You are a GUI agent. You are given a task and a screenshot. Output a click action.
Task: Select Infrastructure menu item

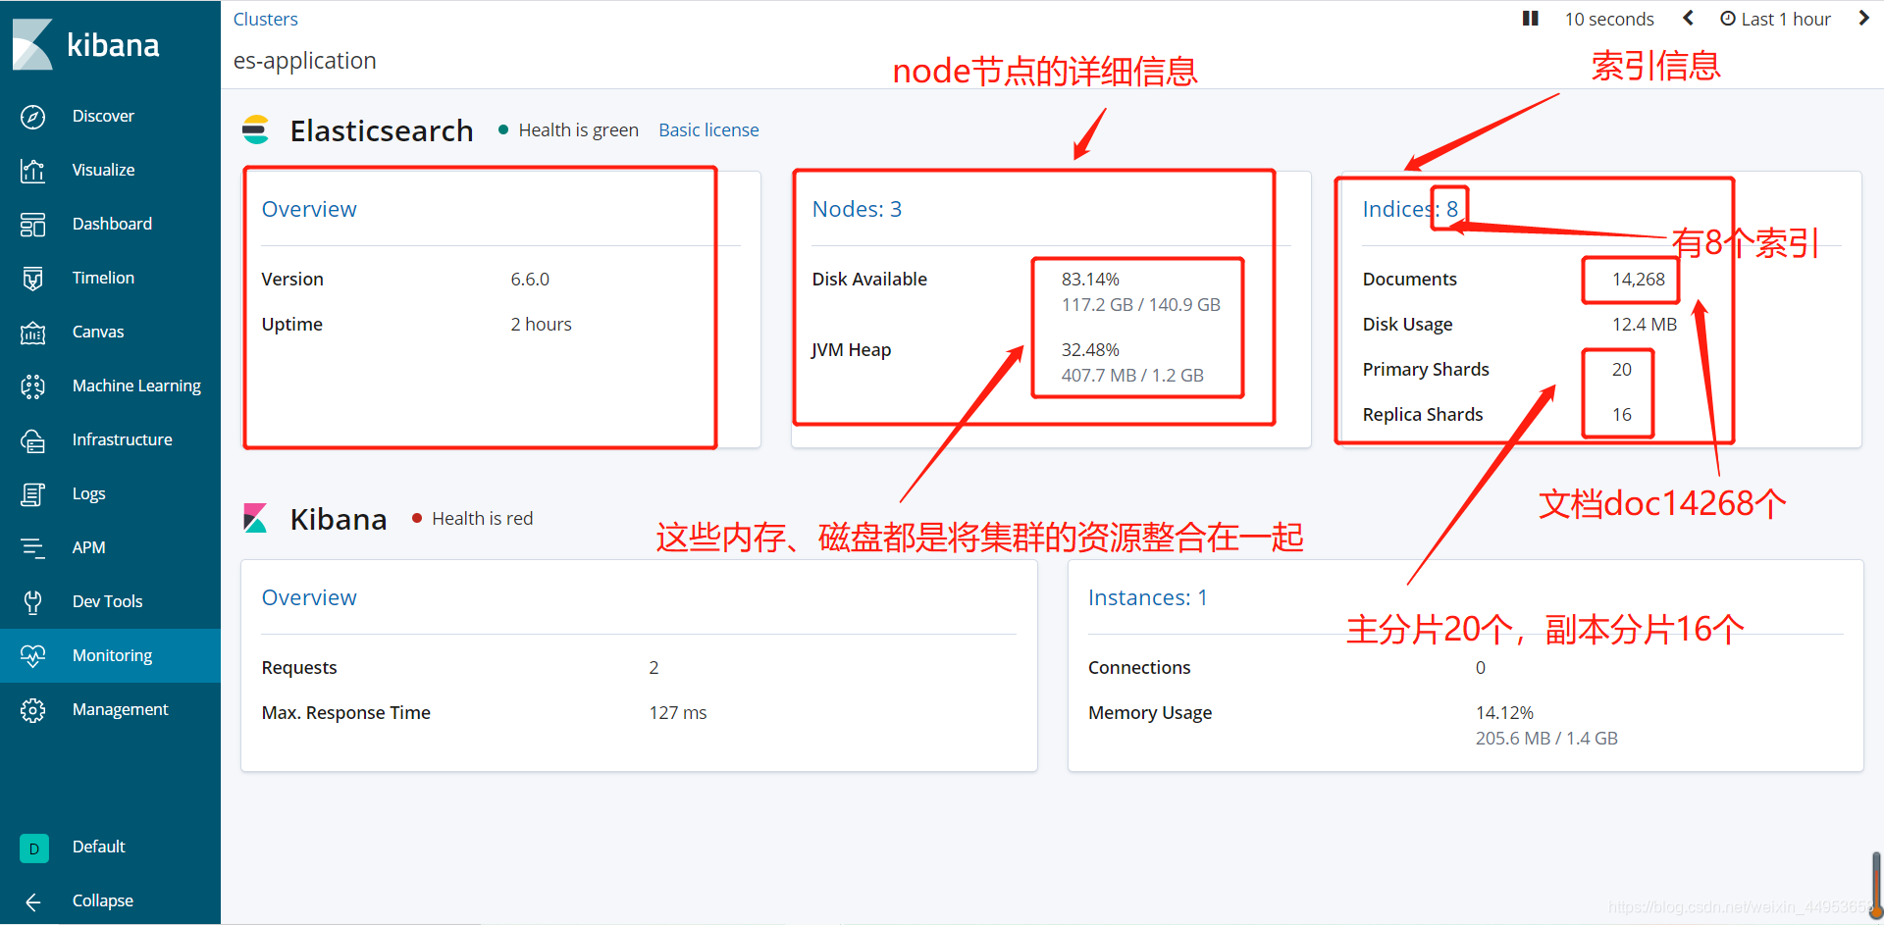point(122,439)
